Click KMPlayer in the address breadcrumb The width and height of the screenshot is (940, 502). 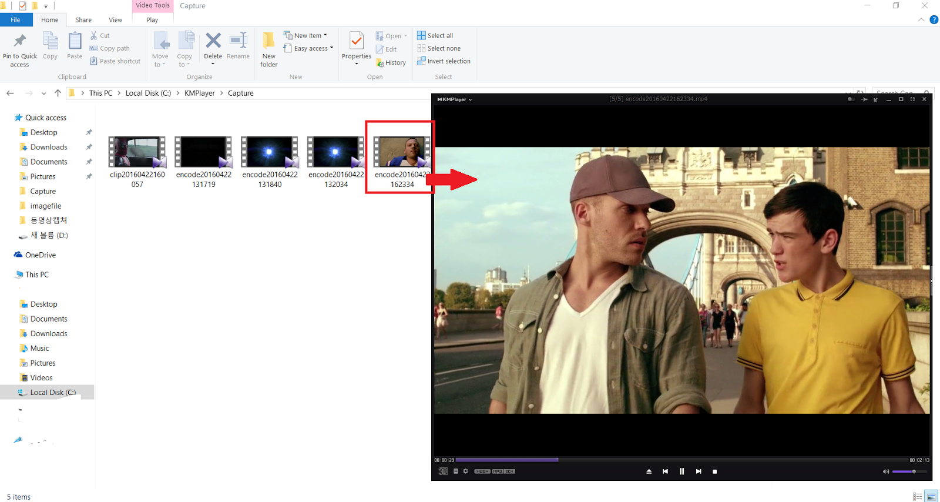click(200, 93)
